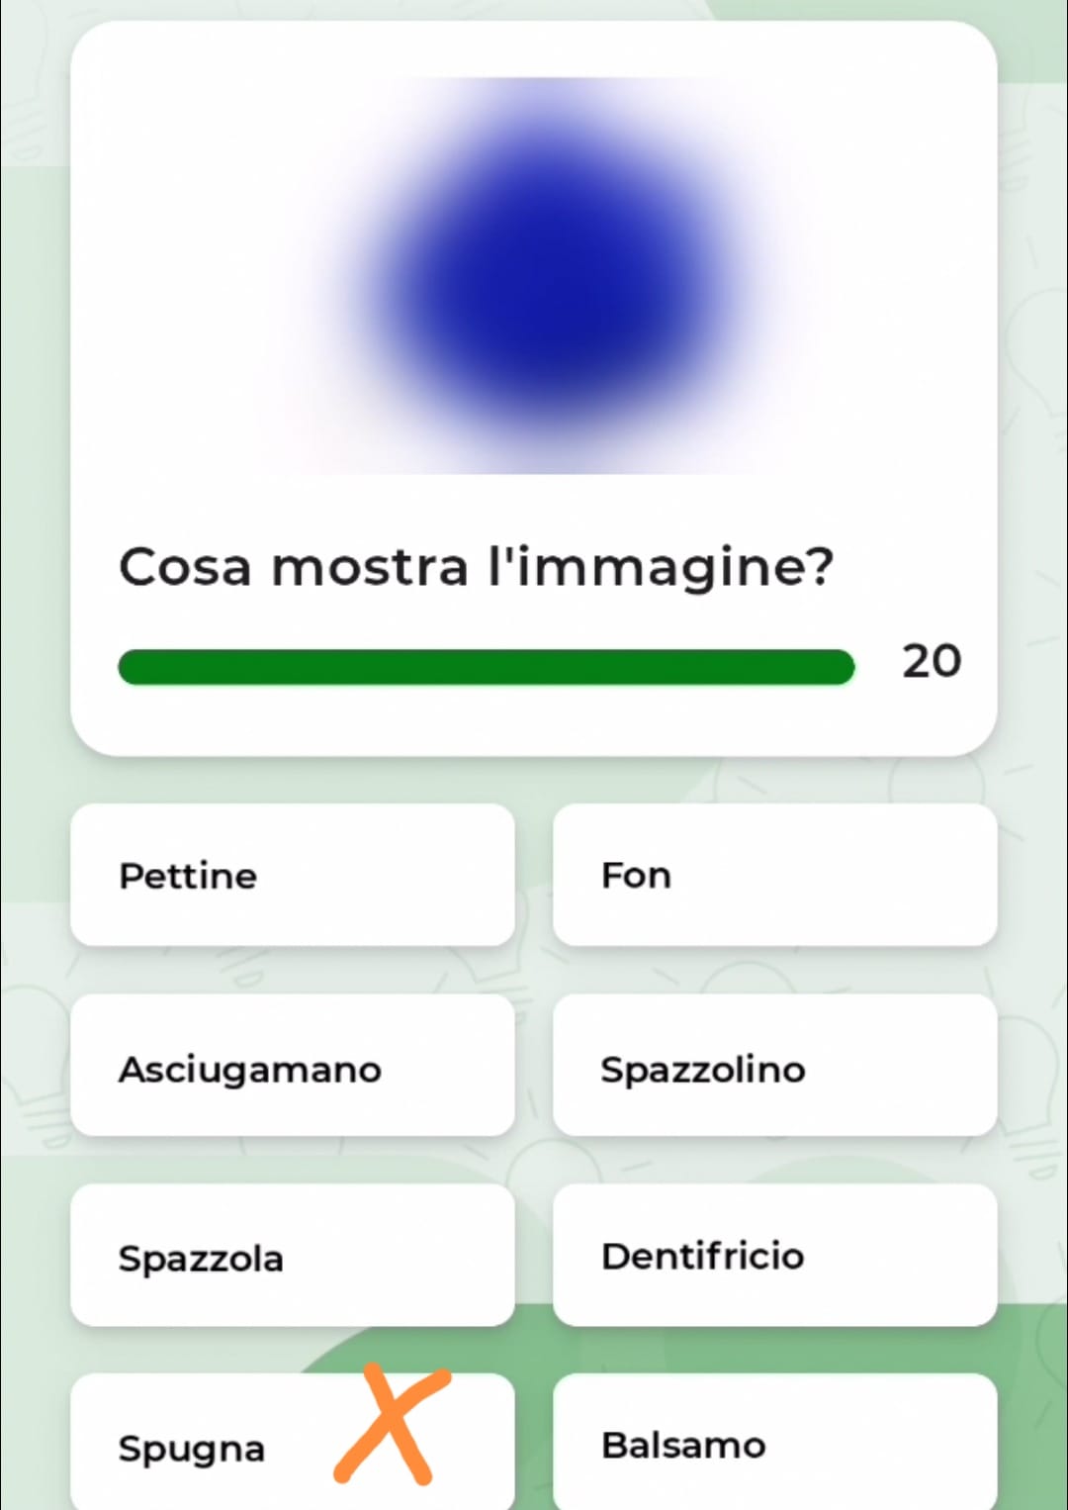Click the orange X mark on Spugna
This screenshot has height=1510, width=1068.
coord(391,1425)
